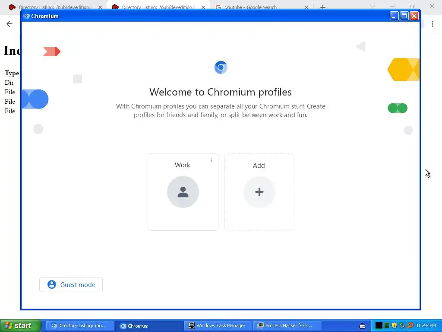Click the black CPU graph tray icon
Viewport: 442px width, 332px height.
click(379, 326)
